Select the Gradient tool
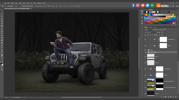This screenshot has width=179, height=100. (2, 38)
